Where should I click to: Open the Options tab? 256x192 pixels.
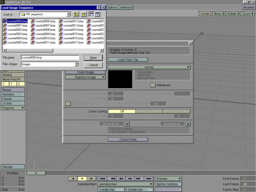pyautogui.click(x=112, y=8)
